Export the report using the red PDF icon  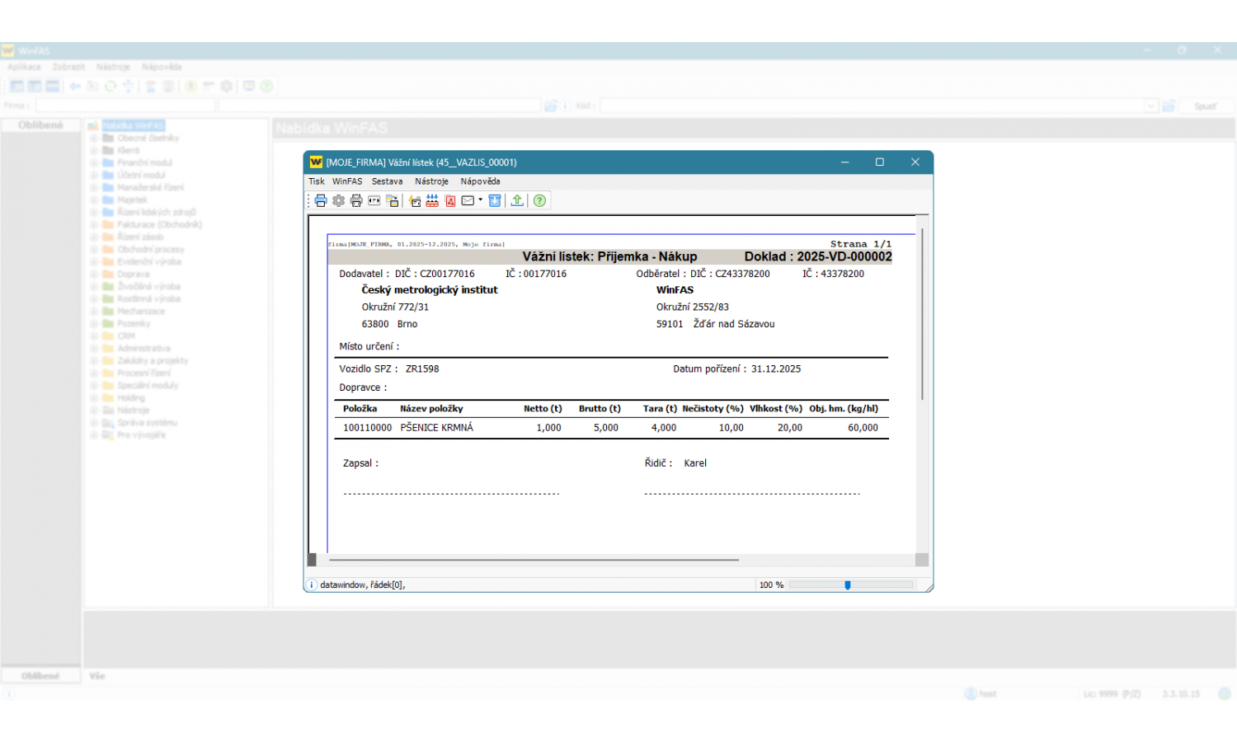[450, 200]
